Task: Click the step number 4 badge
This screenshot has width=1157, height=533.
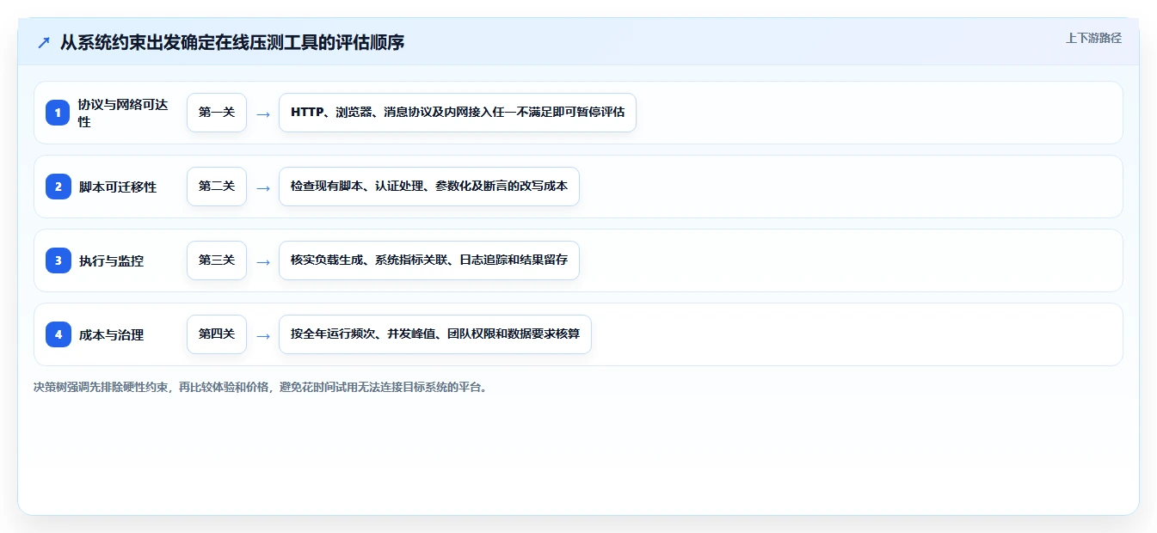Action: 58,334
